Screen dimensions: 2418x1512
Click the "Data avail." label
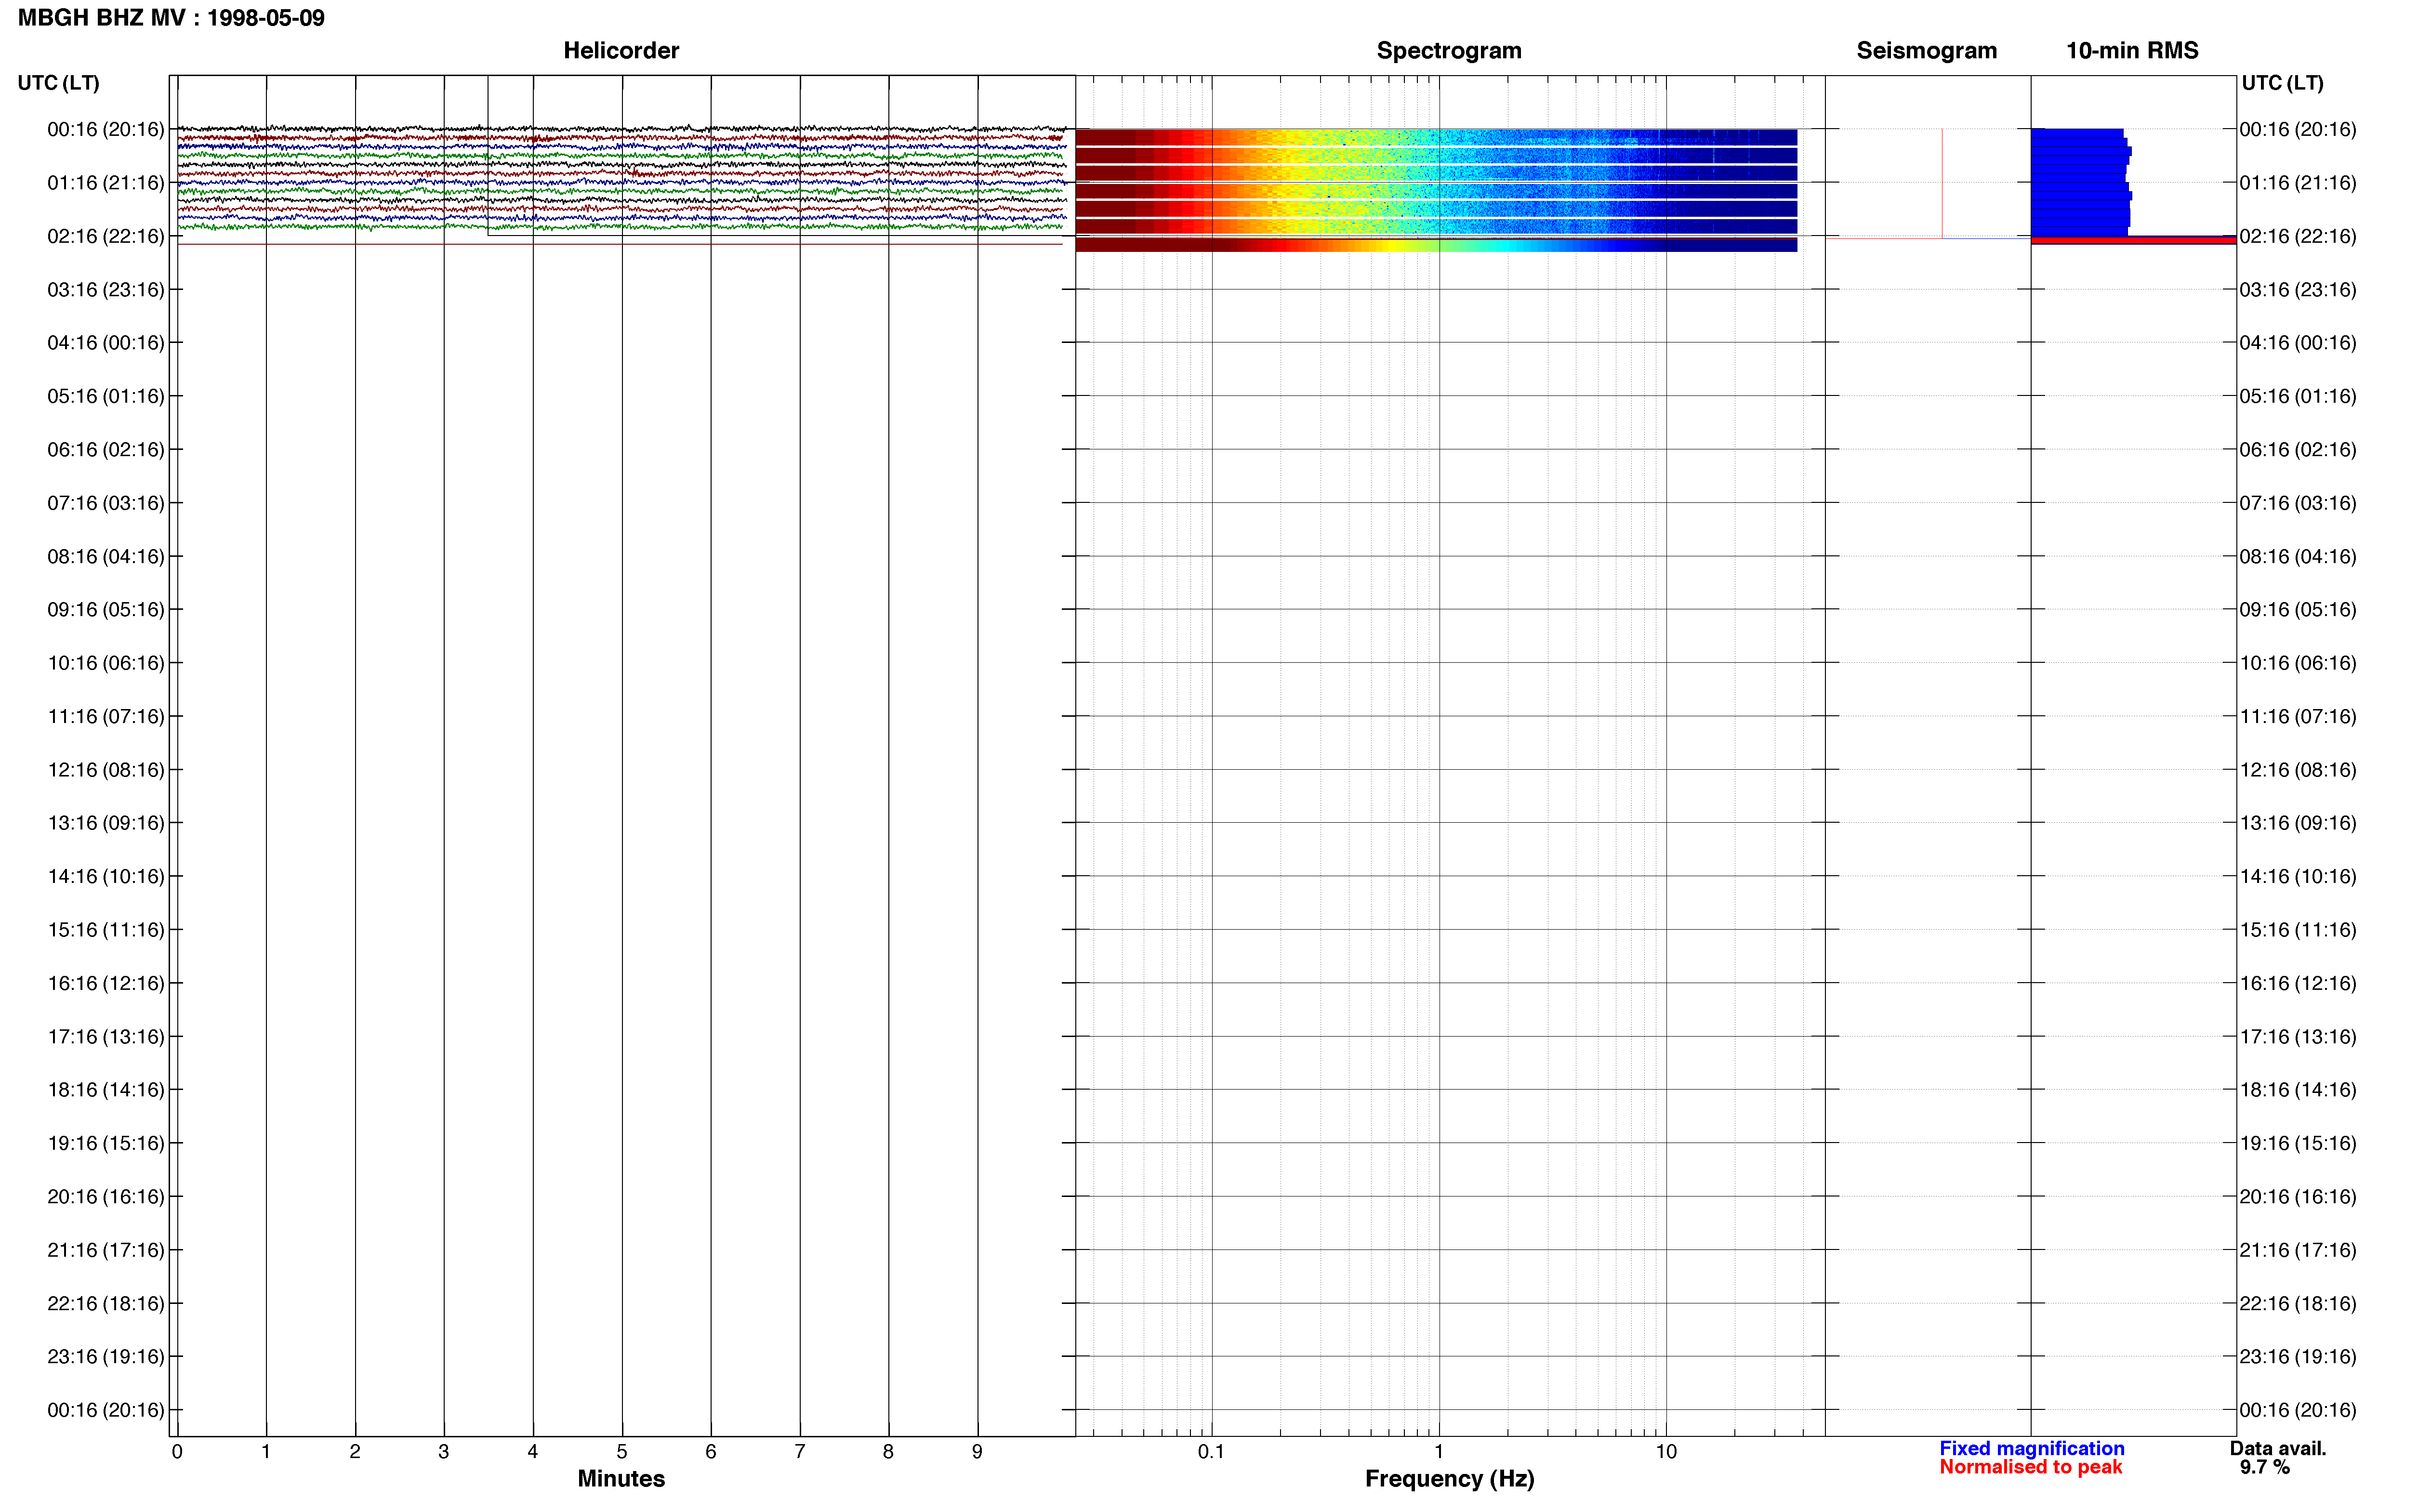pyautogui.click(x=2278, y=1448)
